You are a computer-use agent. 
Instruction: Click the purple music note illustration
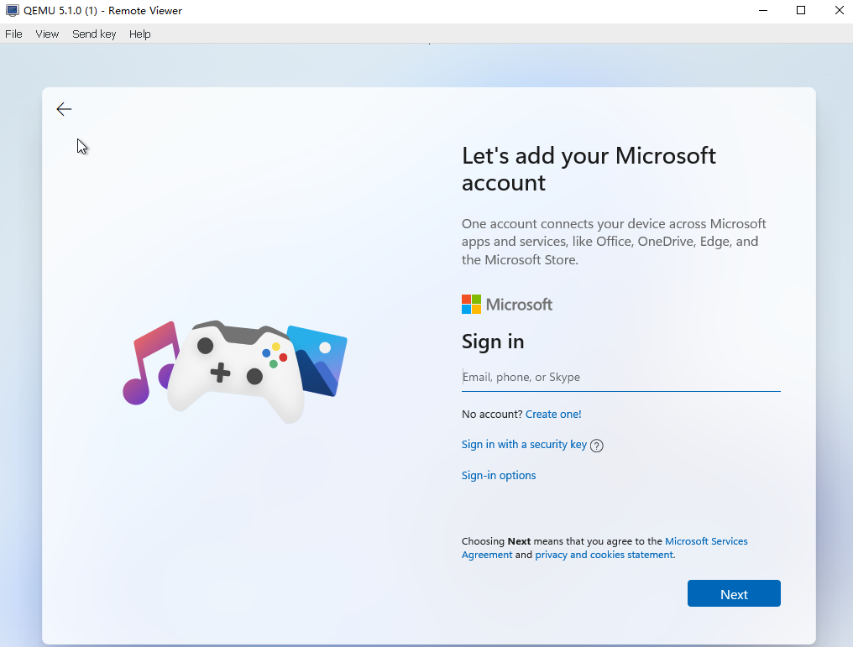tap(151, 363)
